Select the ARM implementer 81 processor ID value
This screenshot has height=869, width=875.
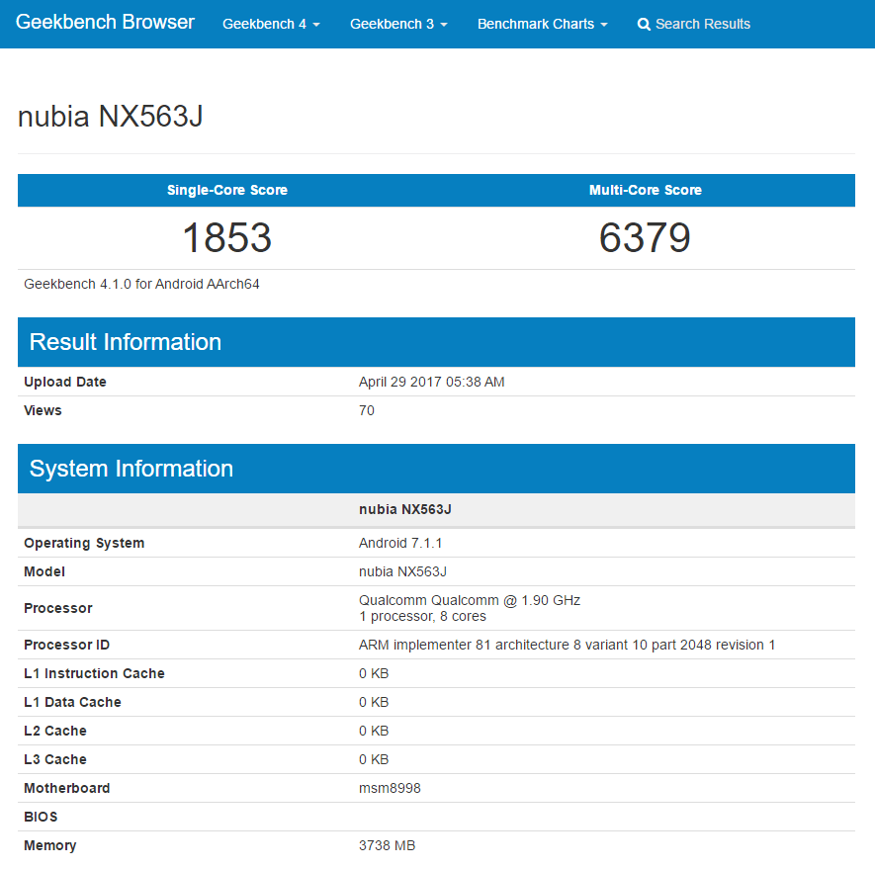(x=567, y=645)
